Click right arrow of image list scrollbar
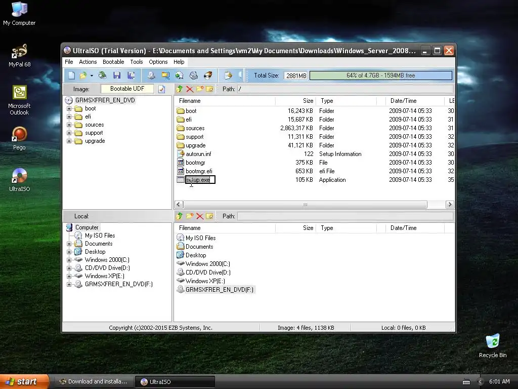Viewport: 518px width, 389px height. [x=449, y=205]
